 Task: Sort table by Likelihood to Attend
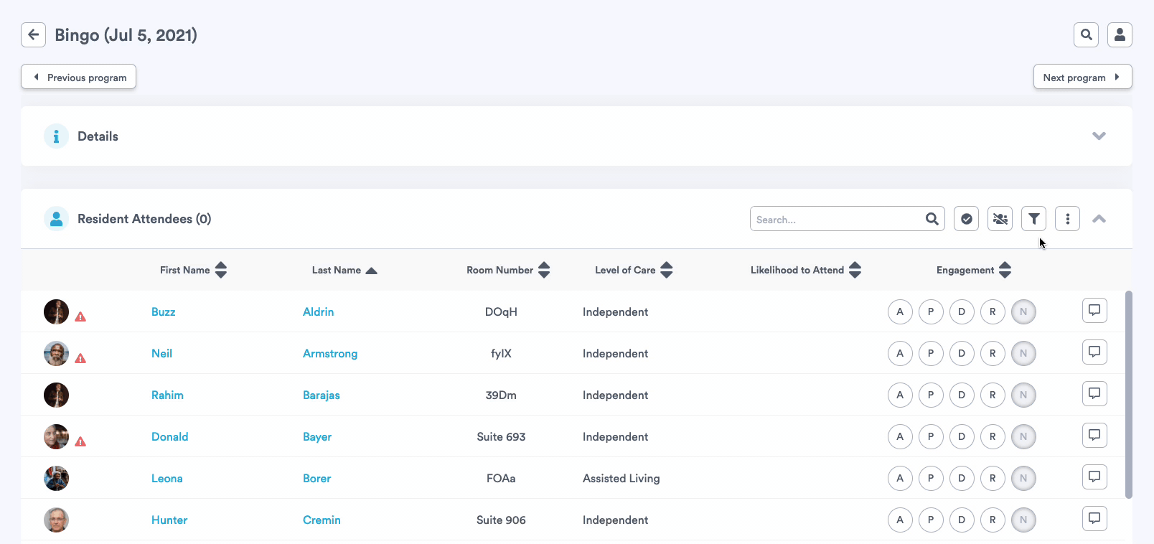click(x=805, y=270)
